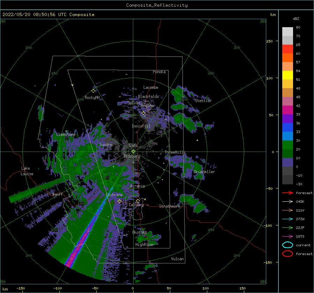Click the red forecast arrow in legend

coord(287,193)
